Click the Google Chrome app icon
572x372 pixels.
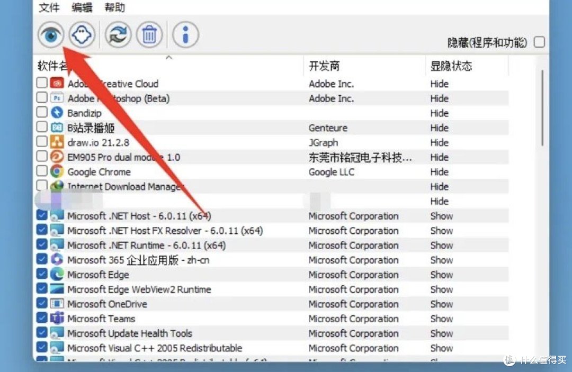[x=57, y=171]
